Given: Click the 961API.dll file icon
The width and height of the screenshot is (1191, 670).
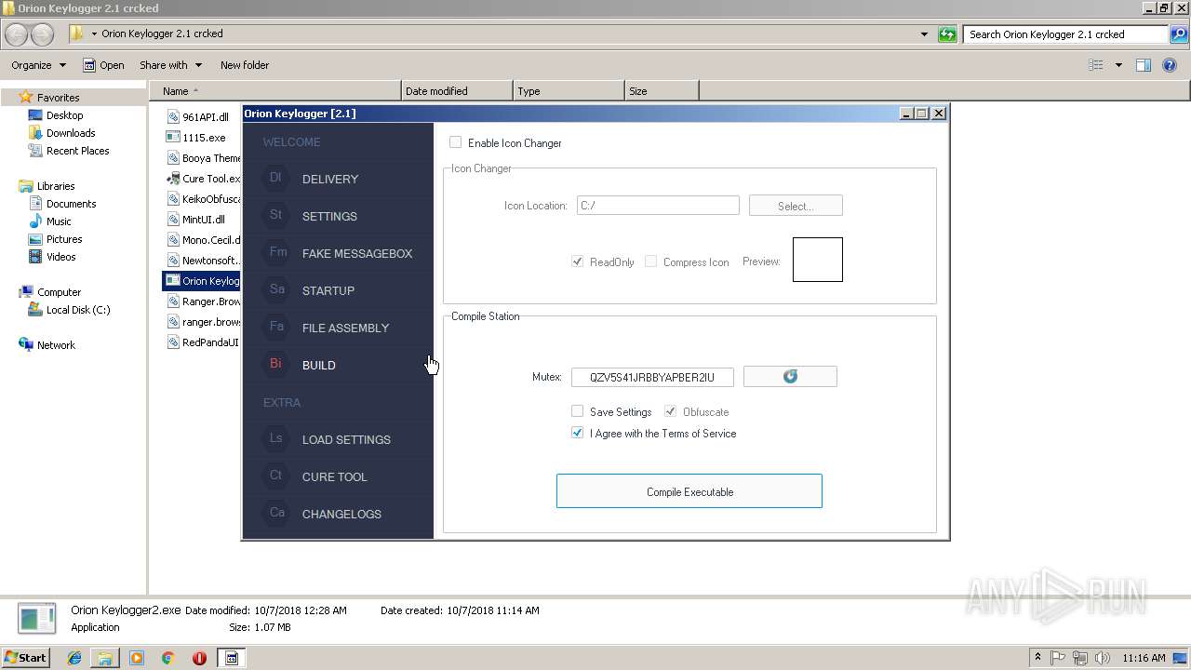Looking at the screenshot, I should click(173, 116).
